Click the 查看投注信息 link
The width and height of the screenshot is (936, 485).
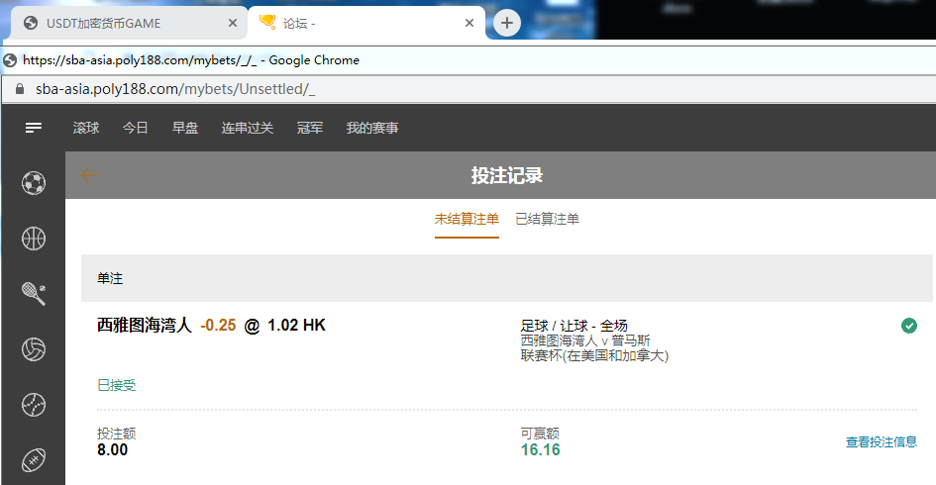[881, 442]
